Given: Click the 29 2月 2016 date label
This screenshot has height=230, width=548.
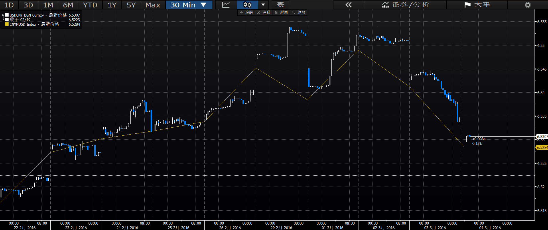Looking at the screenshot, I should 281,228.
